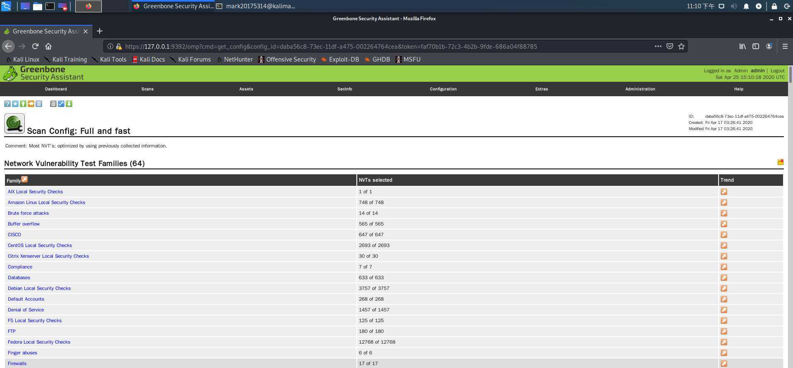Screen dimensions: 793x368
Task: Click trend icon for Denial of Service
Action: (x=724, y=310)
